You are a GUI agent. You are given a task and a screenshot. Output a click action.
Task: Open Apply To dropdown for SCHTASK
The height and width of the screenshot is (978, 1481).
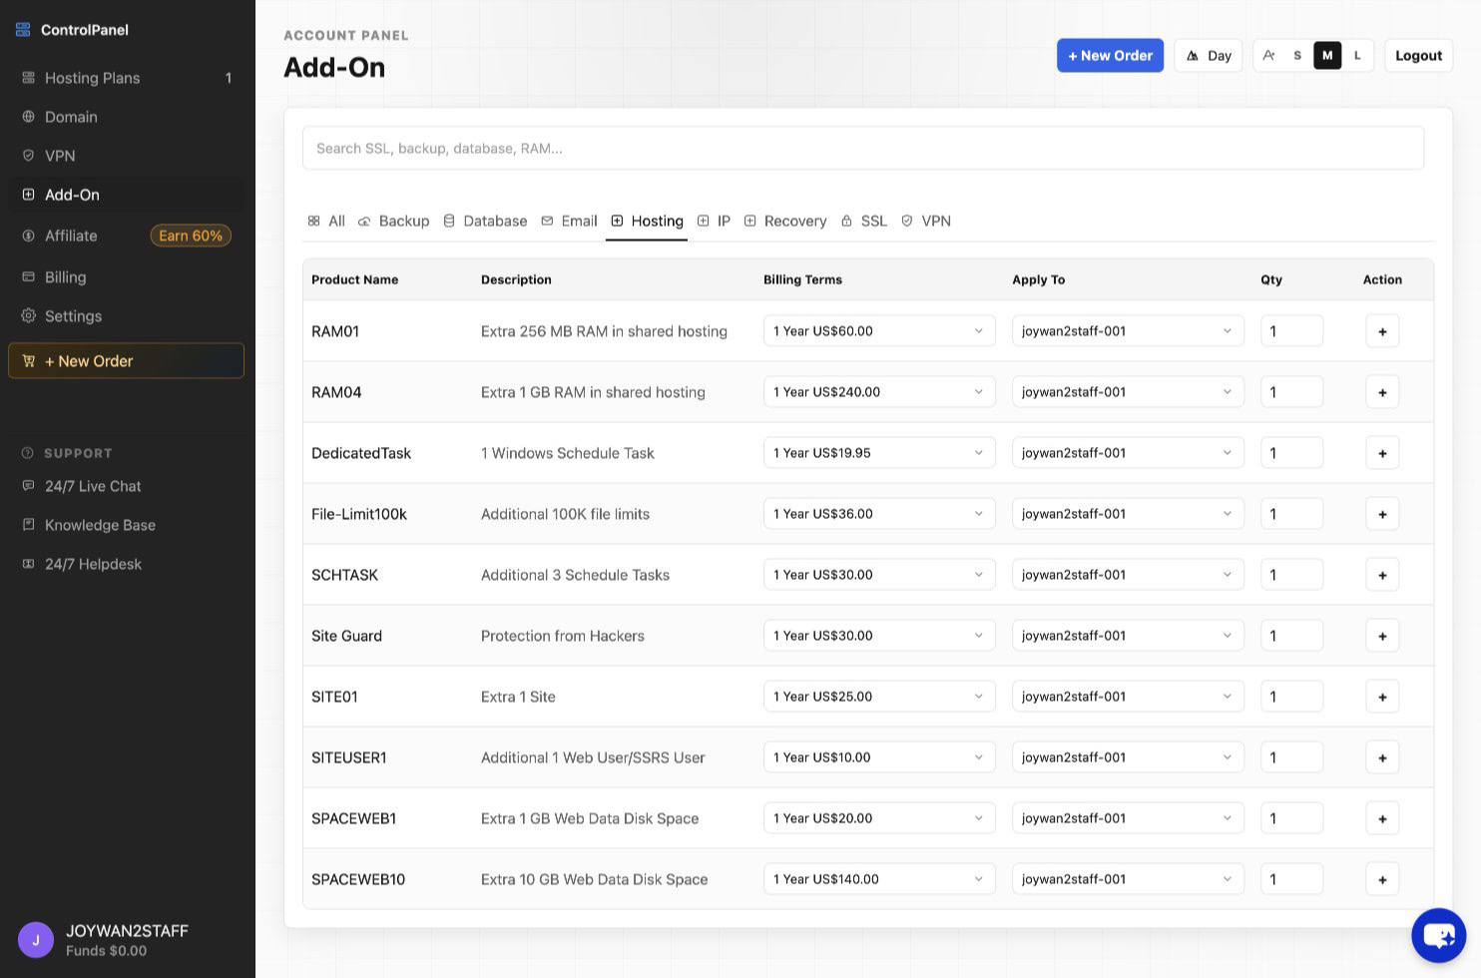pos(1128,575)
